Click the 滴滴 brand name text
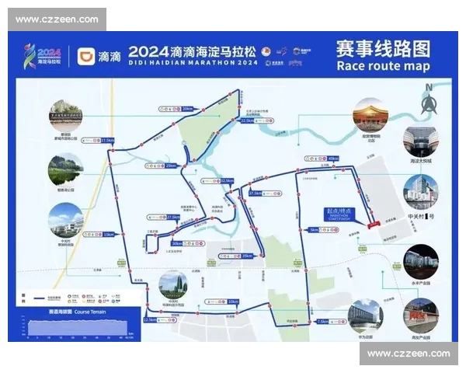Viewport: 466px width, 373px height. coord(110,57)
